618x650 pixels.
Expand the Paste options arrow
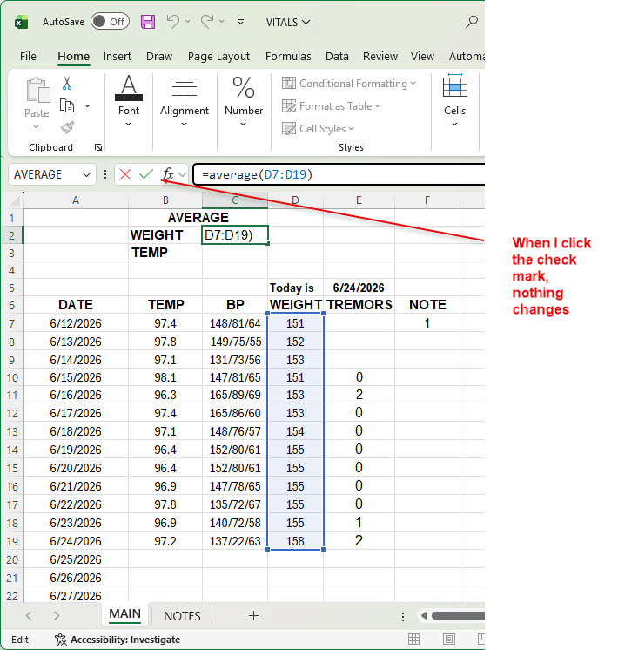coord(37,127)
